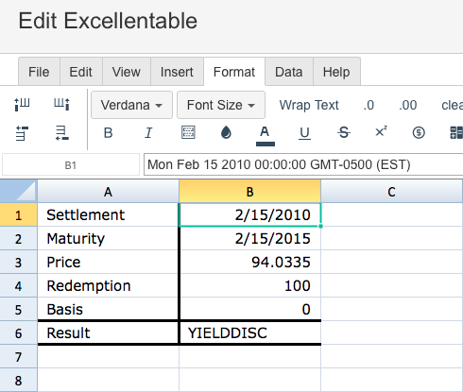Toggle italic formatting

pyautogui.click(x=148, y=133)
